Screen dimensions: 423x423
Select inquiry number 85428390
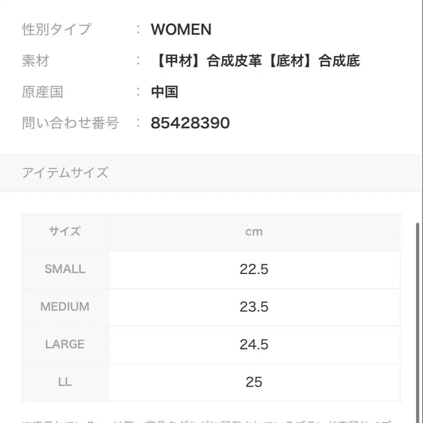(190, 123)
